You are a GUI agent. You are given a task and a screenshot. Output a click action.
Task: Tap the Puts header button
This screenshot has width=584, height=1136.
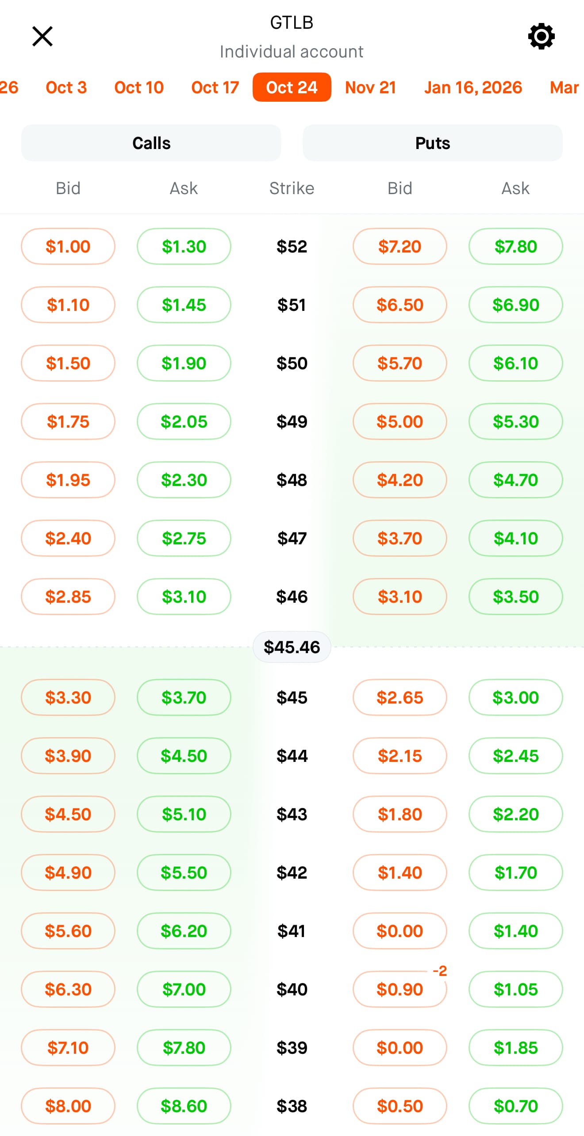click(433, 143)
